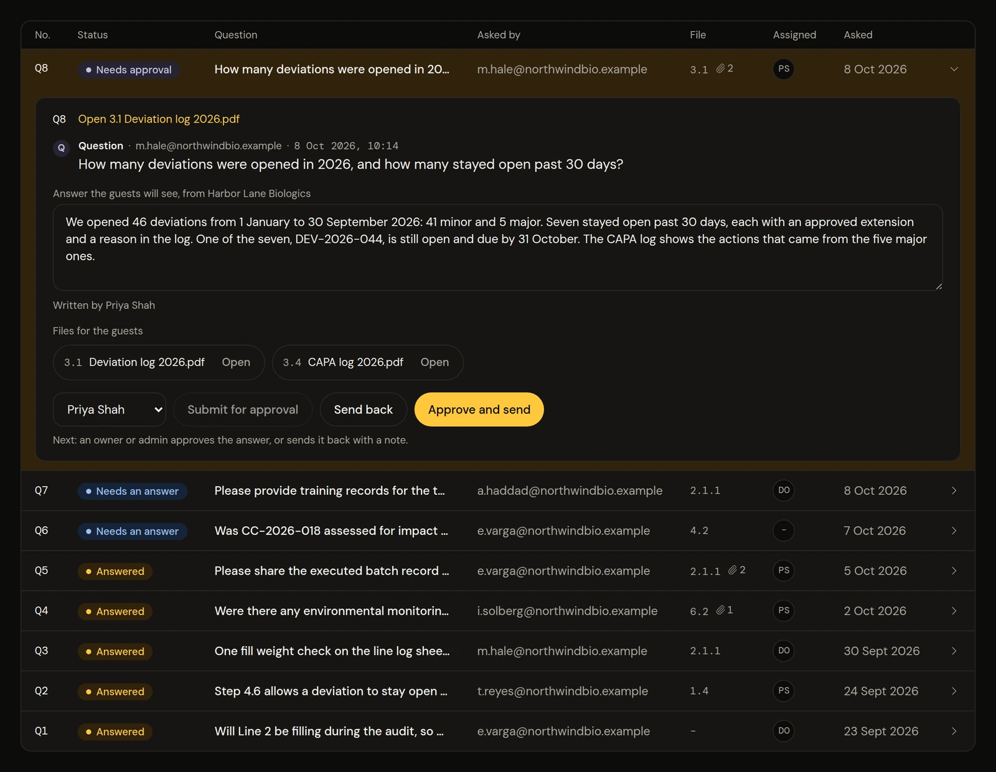996x772 pixels.
Task: Click the DO assignee avatar in Q3 row
Action: pyautogui.click(x=784, y=651)
